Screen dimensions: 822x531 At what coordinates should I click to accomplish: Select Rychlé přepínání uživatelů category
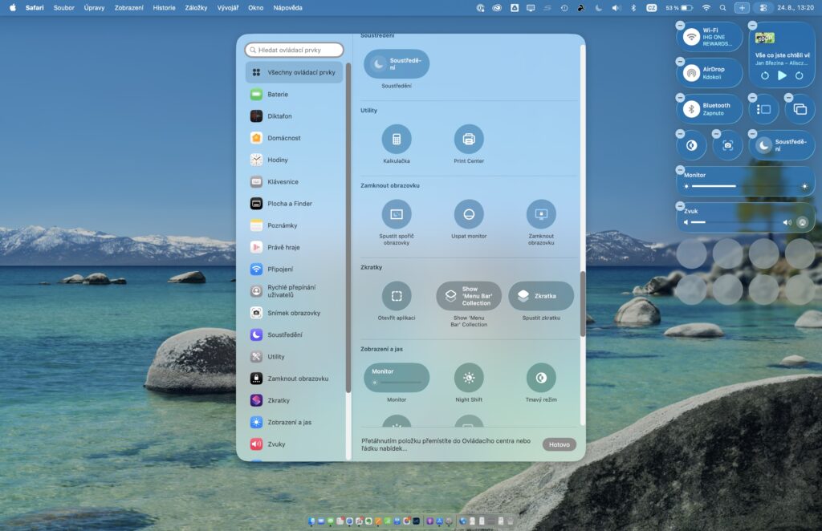(294, 291)
